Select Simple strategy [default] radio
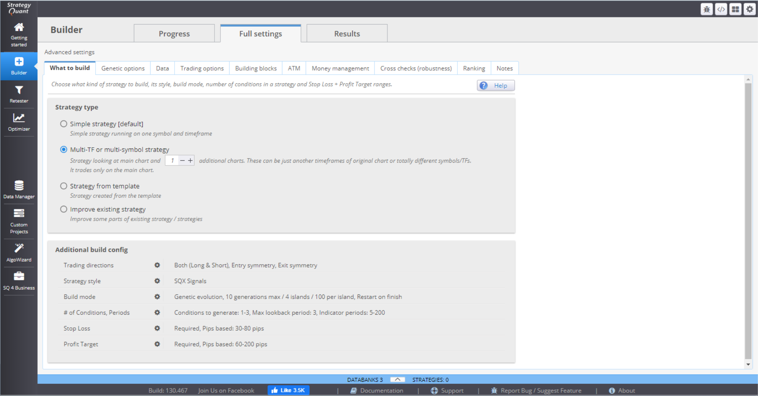This screenshot has height=396, width=758. pyautogui.click(x=64, y=124)
